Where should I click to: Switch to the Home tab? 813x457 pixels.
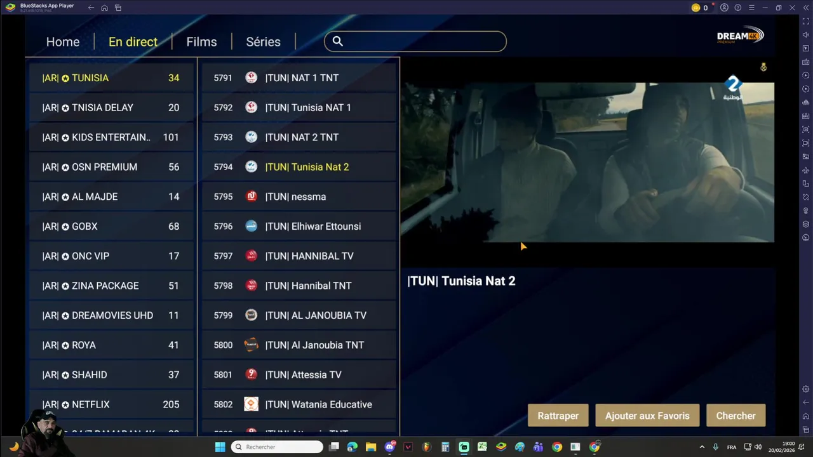63,42
